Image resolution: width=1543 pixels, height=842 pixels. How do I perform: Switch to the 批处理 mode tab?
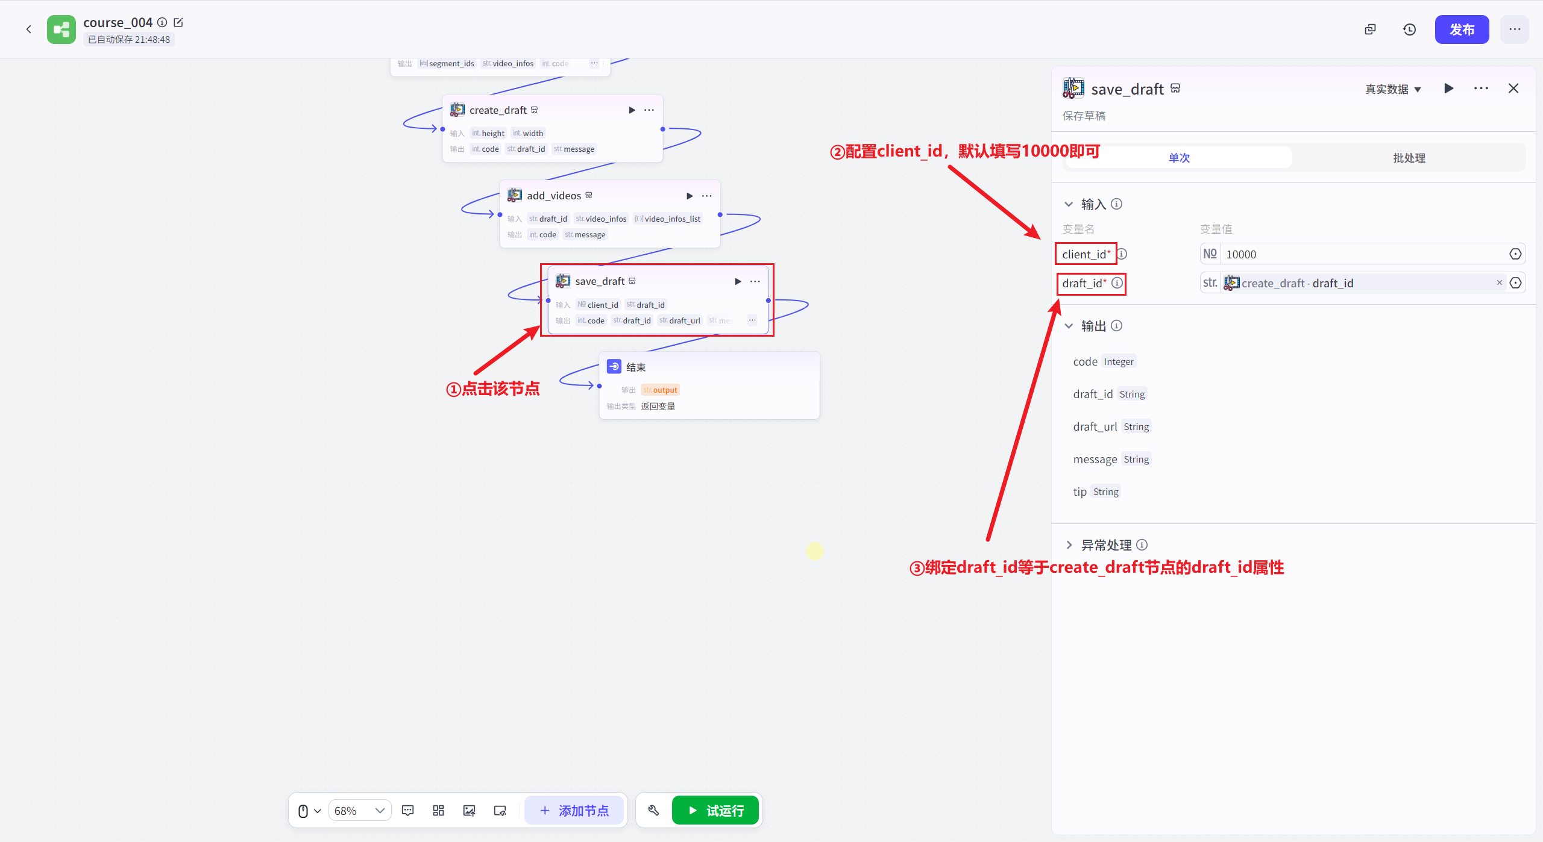(1409, 157)
